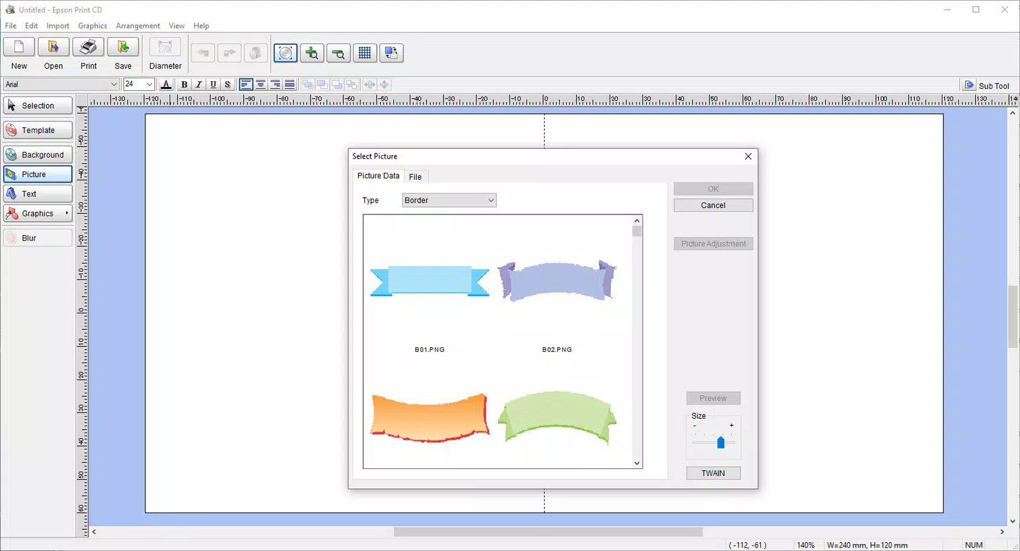Click Cancel in Select Picture dialog

coord(713,205)
